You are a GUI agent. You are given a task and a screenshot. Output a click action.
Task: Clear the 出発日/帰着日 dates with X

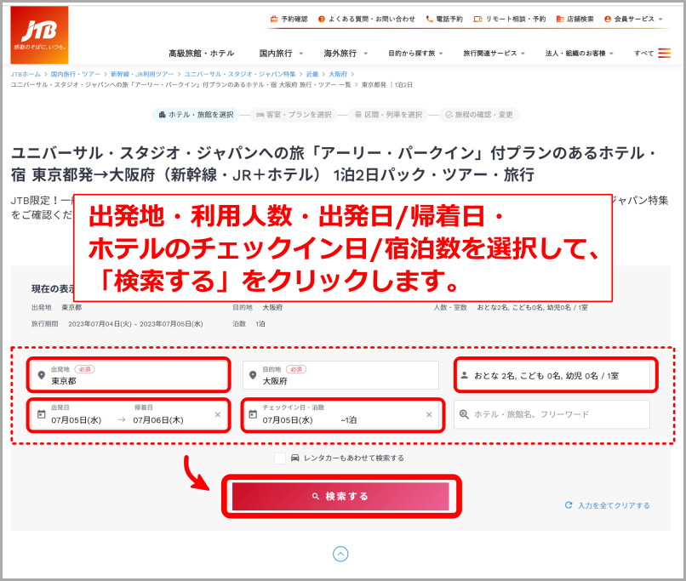(x=217, y=414)
